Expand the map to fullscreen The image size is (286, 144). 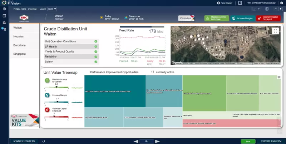pyautogui.click(x=275, y=31)
